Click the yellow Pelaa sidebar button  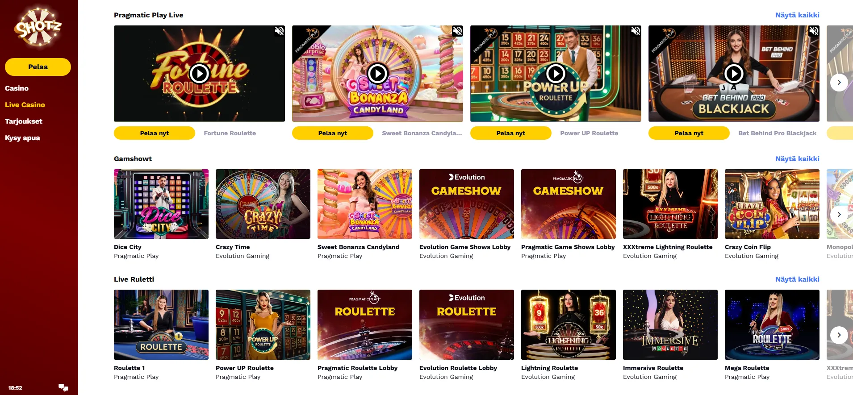[38, 67]
